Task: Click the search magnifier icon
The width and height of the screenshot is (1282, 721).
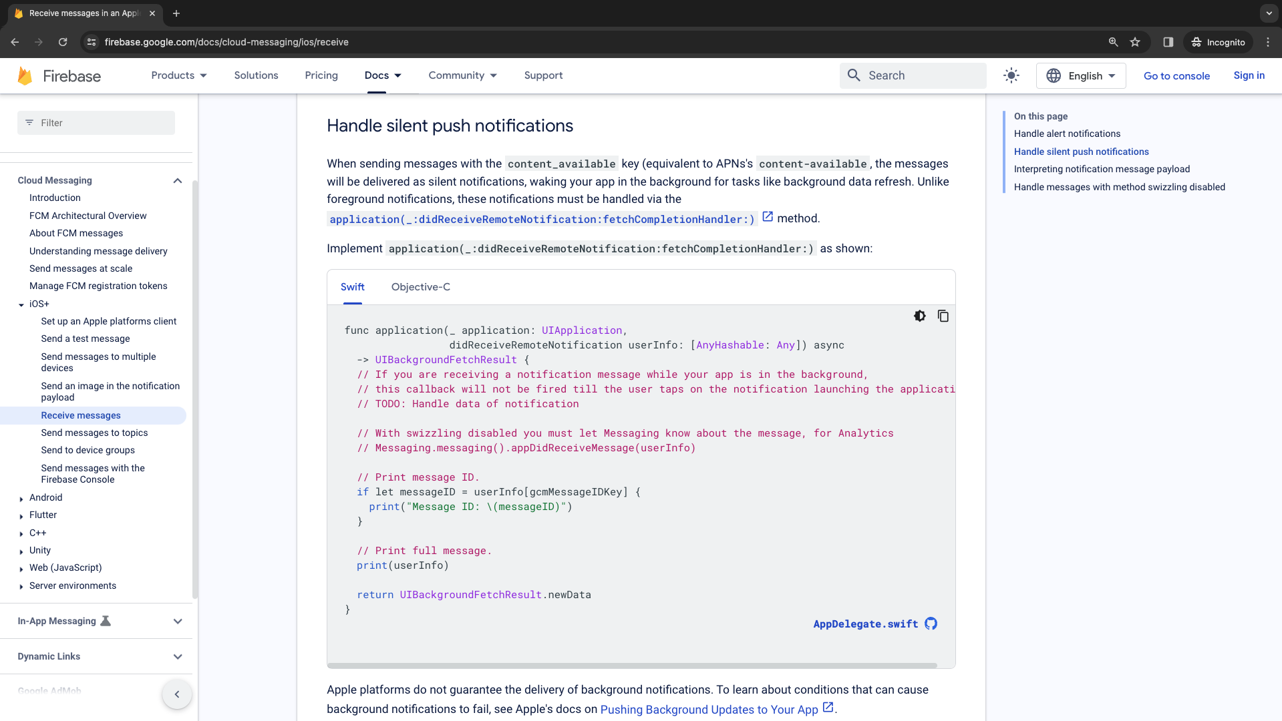Action: 854,75
